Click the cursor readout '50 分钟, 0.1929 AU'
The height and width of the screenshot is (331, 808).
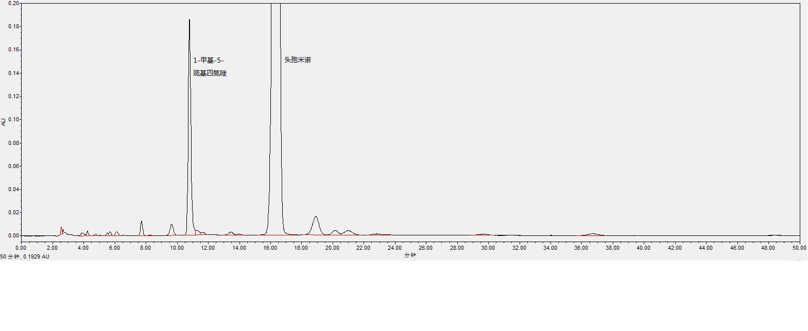(x=25, y=256)
